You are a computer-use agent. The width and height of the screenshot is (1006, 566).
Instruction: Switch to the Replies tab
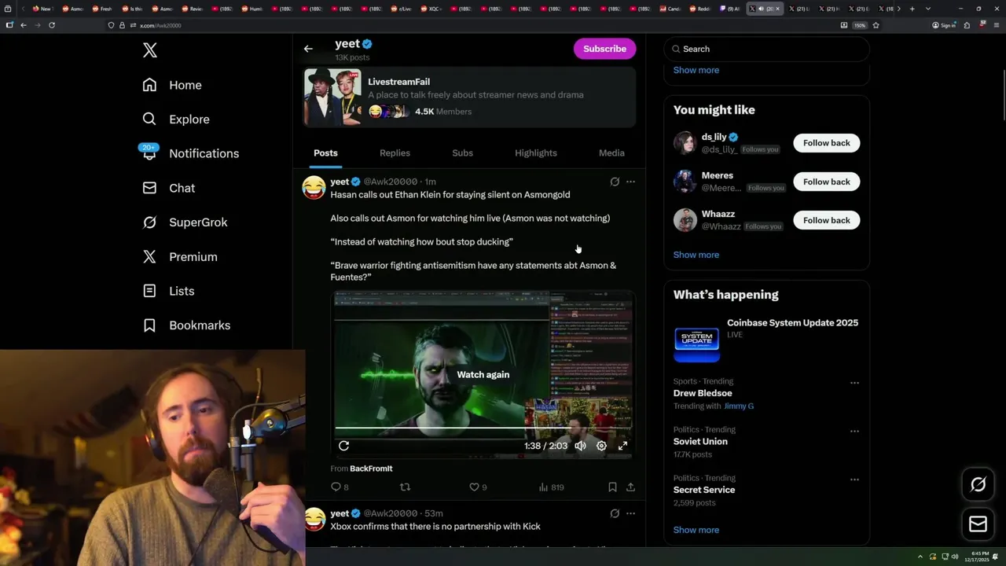395,153
